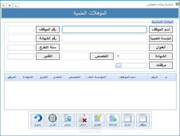Viewport: 180px width, 136px height.
Task: Click the الرقم table column header
Action: 154,77
